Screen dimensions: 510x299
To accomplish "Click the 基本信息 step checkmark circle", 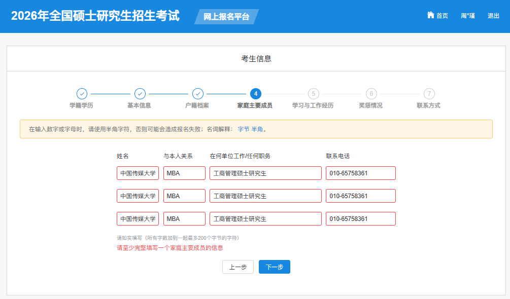I will pos(140,94).
